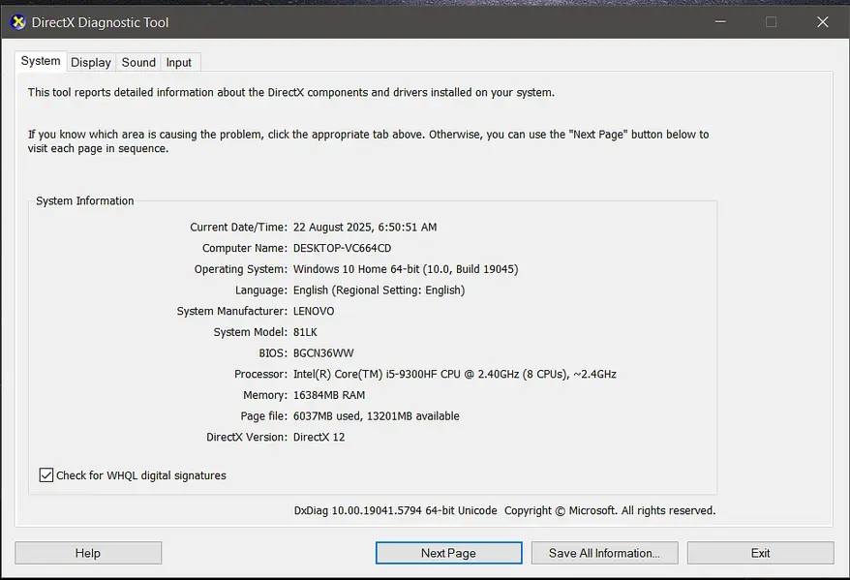Click the DirectX icon in the title bar

17,22
